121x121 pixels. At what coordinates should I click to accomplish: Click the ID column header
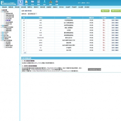24,18
